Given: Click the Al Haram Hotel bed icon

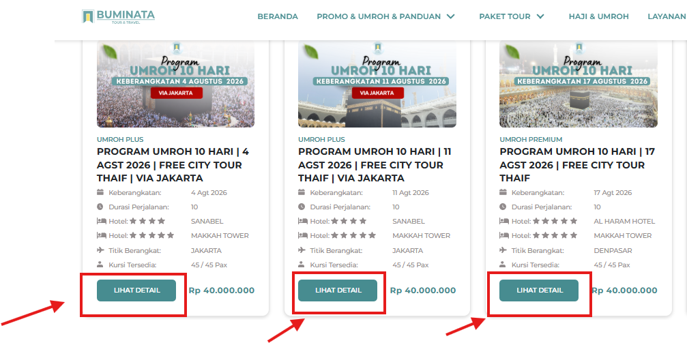Looking at the screenshot, I should pos(503,221).
